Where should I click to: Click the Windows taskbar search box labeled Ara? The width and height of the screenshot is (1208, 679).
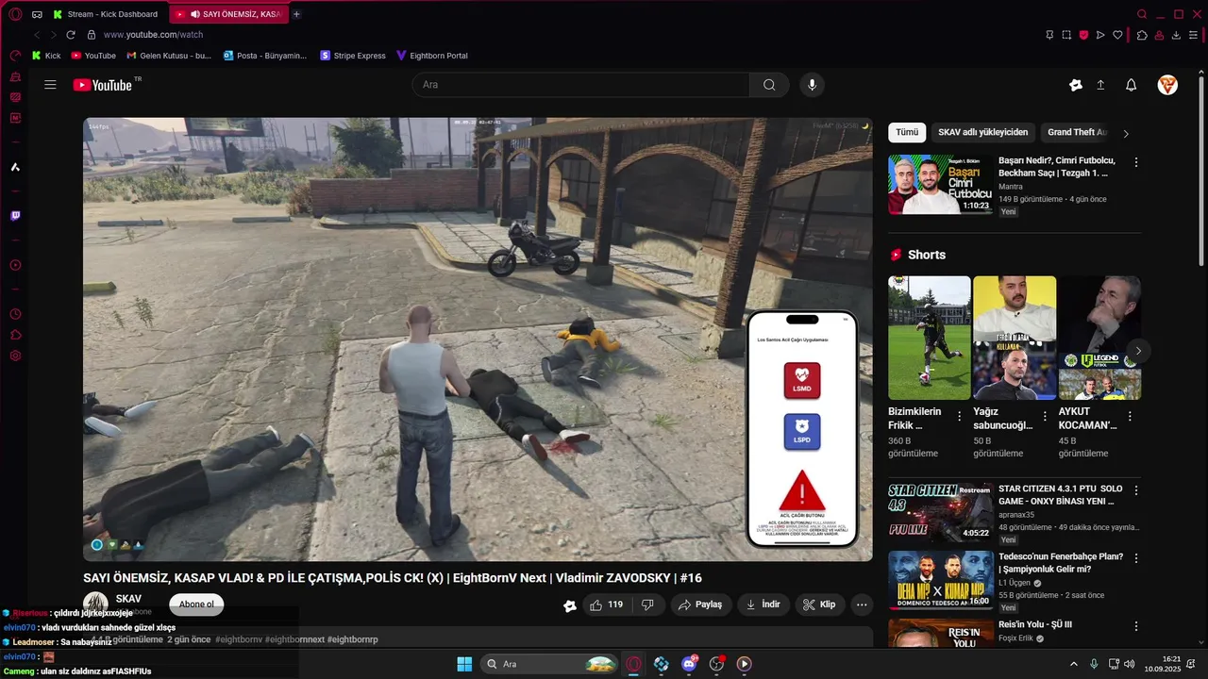click(x=551, y=664)
